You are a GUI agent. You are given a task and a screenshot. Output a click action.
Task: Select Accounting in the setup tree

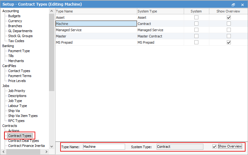click(x=11, y=11)
